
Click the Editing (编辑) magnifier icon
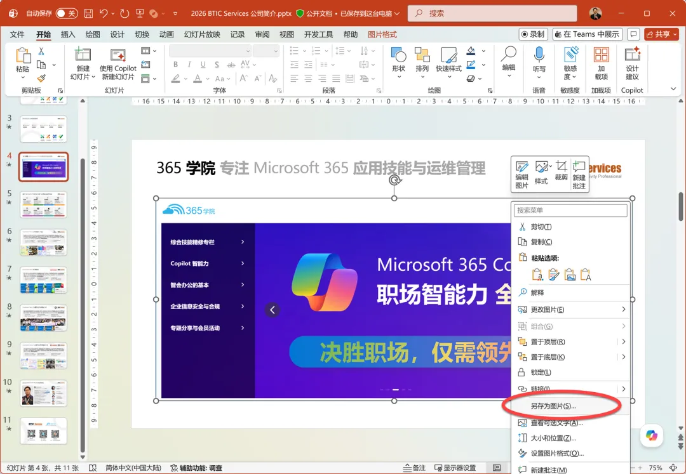point(509,54)
